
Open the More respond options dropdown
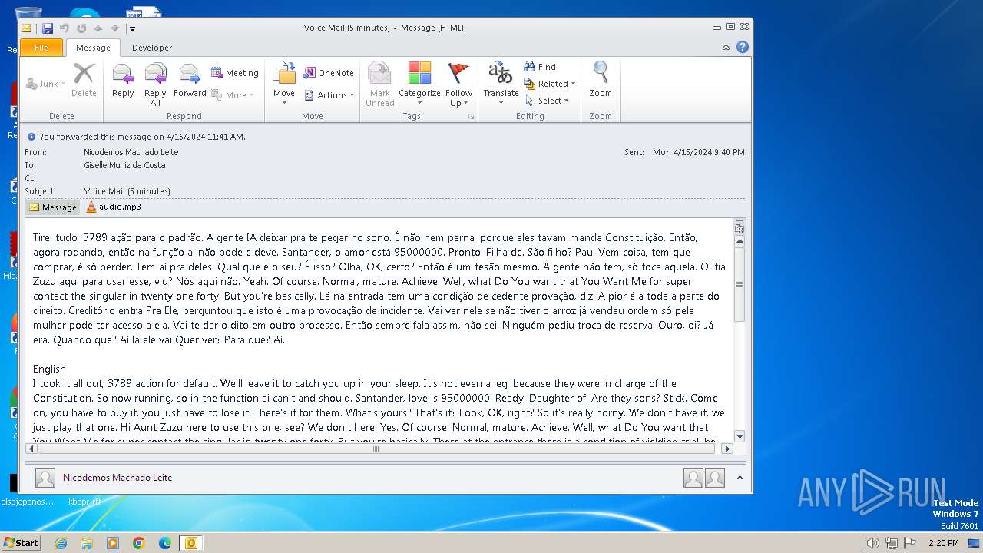click(x=233, y=95)
